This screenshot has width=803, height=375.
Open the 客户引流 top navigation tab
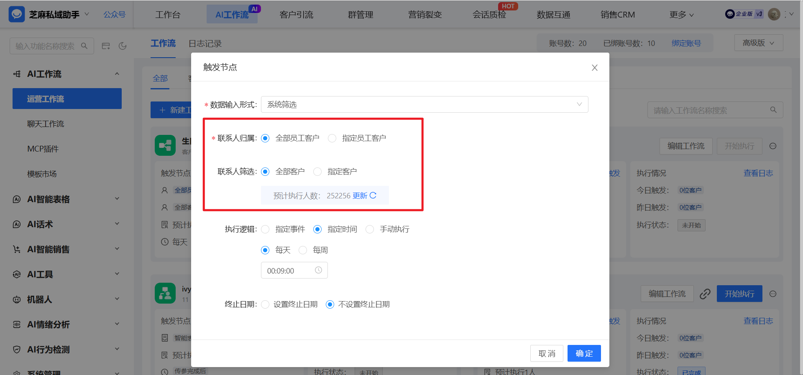tap(296, 15)
